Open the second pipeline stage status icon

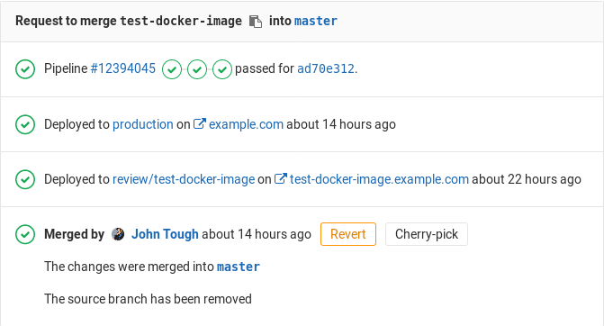click(x=197, y=69)
